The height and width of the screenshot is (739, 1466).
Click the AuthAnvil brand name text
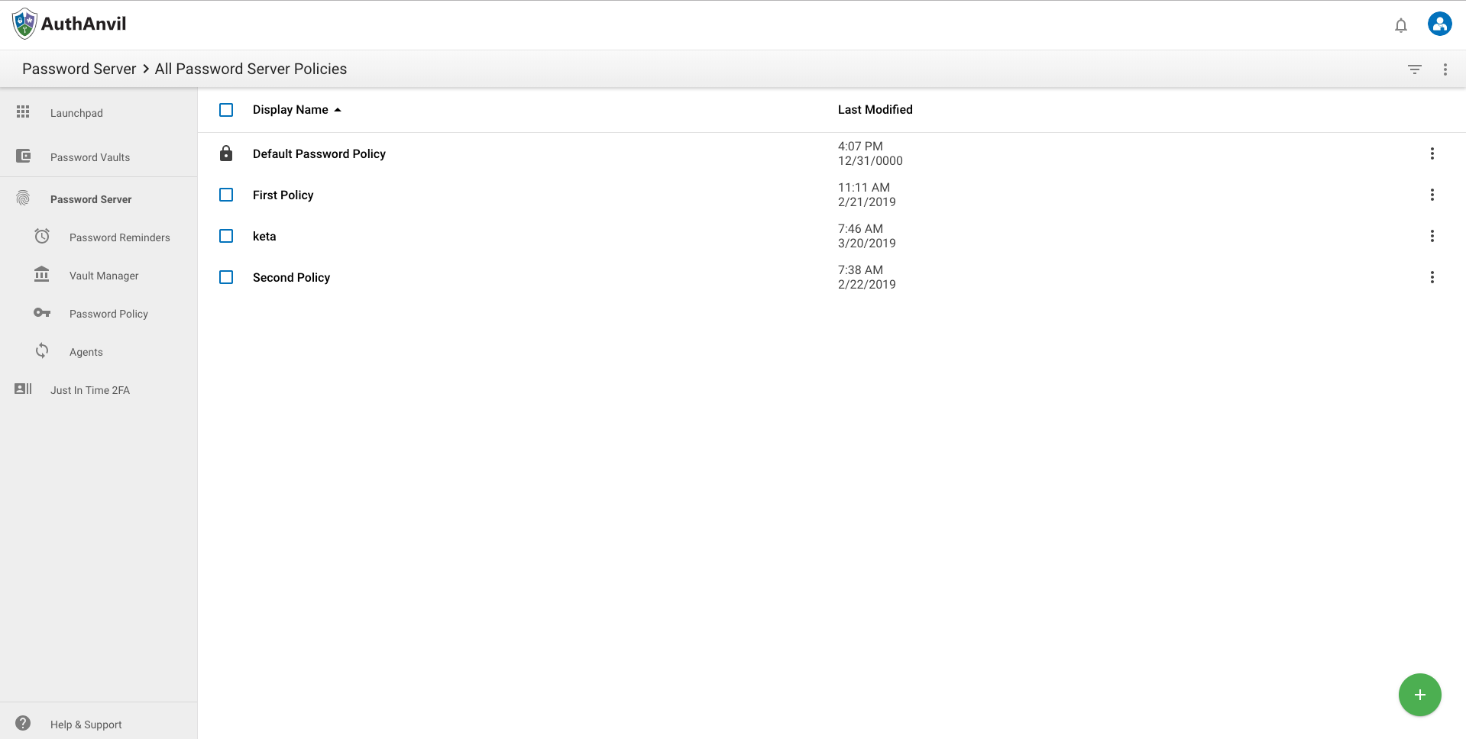point(83,24)
